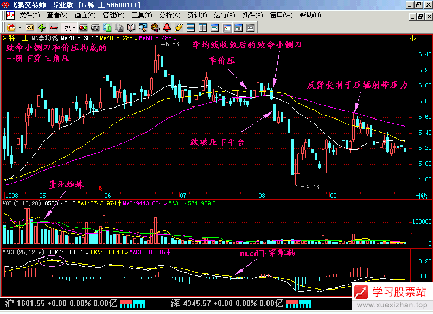Restore the inner document window
The image size is (433, 314).
pyautogui.click(x=421, y=17)
